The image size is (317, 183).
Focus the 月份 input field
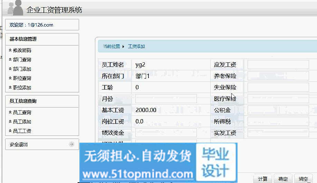166,99
